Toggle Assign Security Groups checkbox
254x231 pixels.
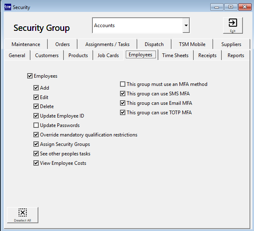tap(36, 144)
